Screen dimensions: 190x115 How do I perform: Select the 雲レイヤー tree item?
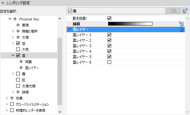(32, 68)
